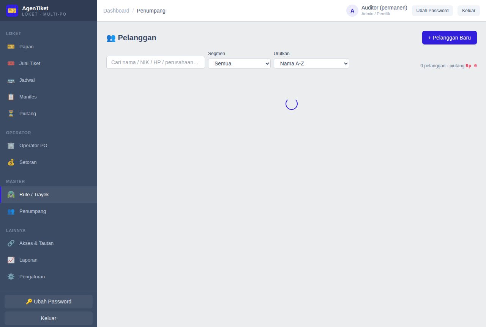This screenshot has height=327, width=486.
Task: Click the Jual Tiket red ticket icon
Action: [11, 63]
